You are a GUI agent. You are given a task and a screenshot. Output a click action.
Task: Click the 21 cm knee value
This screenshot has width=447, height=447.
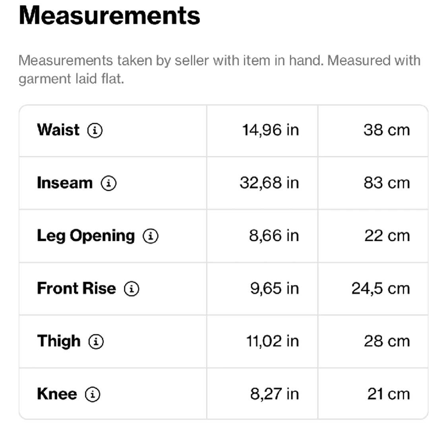click(389, 394)
